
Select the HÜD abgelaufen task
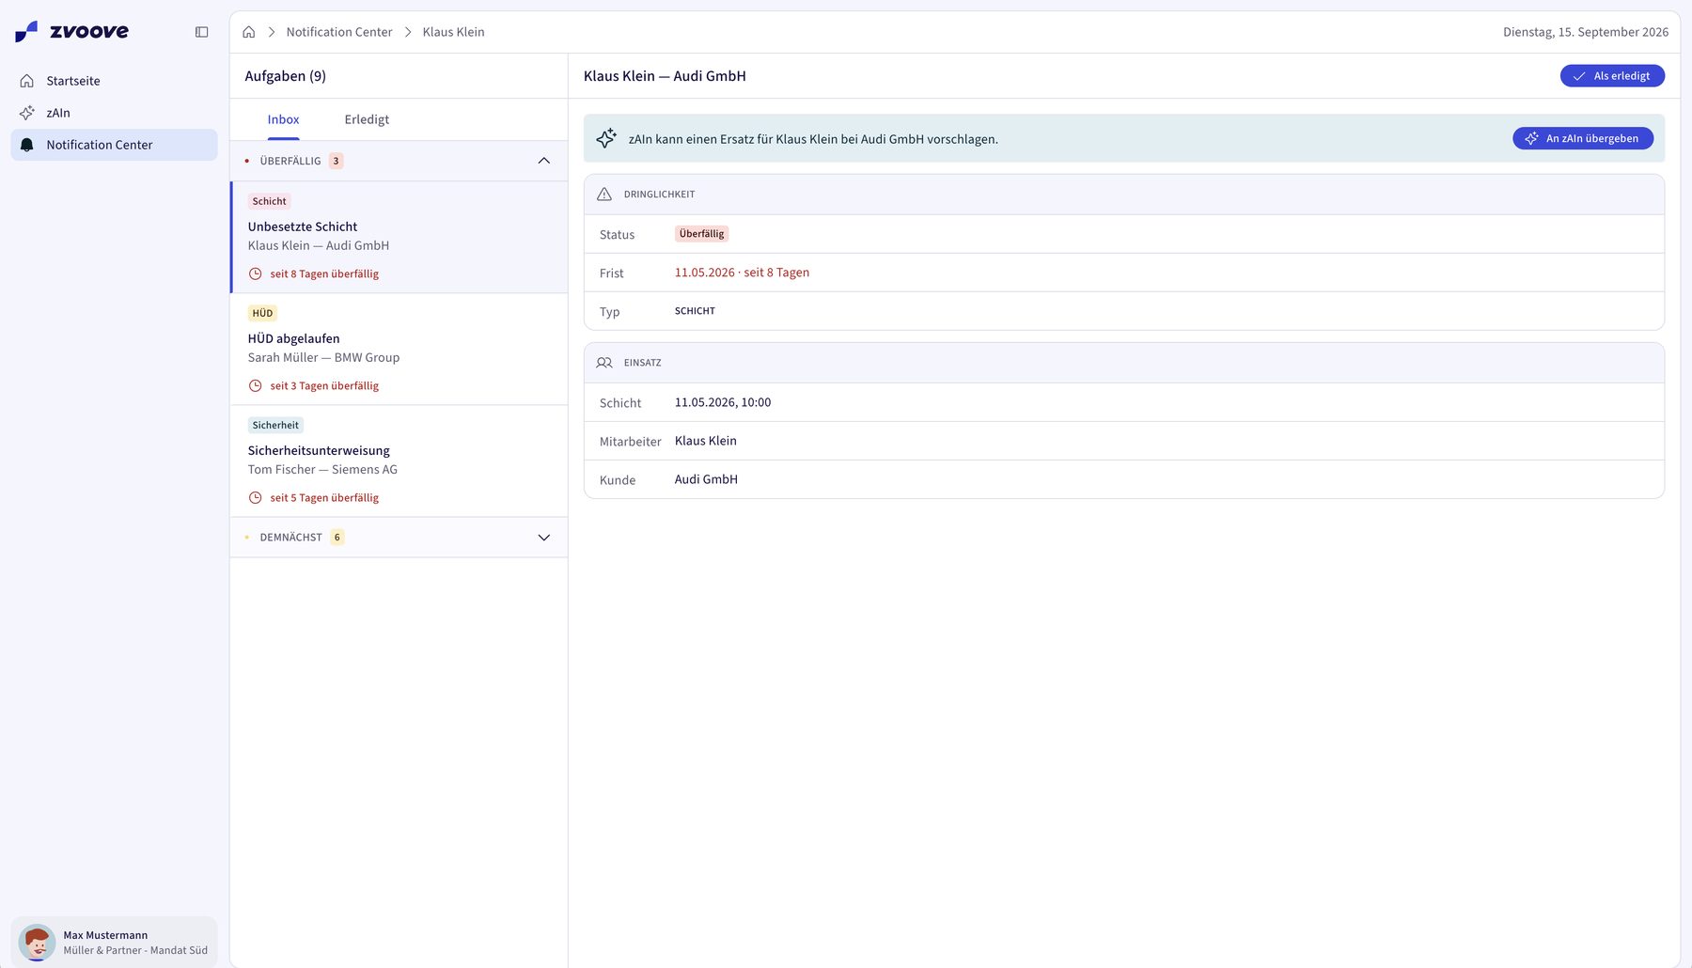pyautogui.click(x=399, y=349)
